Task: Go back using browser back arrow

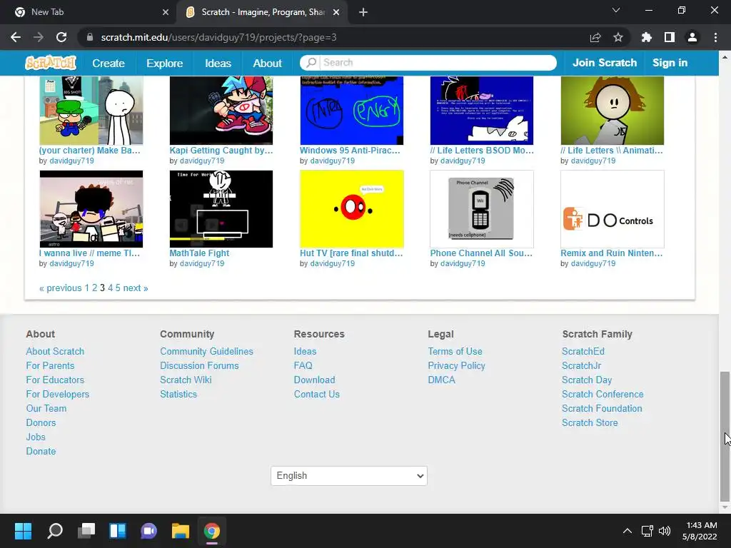Action: coord(16,37)
